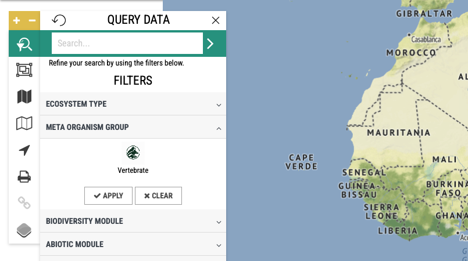Click the Morocco label on the map
This screenshot has height=261, width=468.
coord(411,53)
